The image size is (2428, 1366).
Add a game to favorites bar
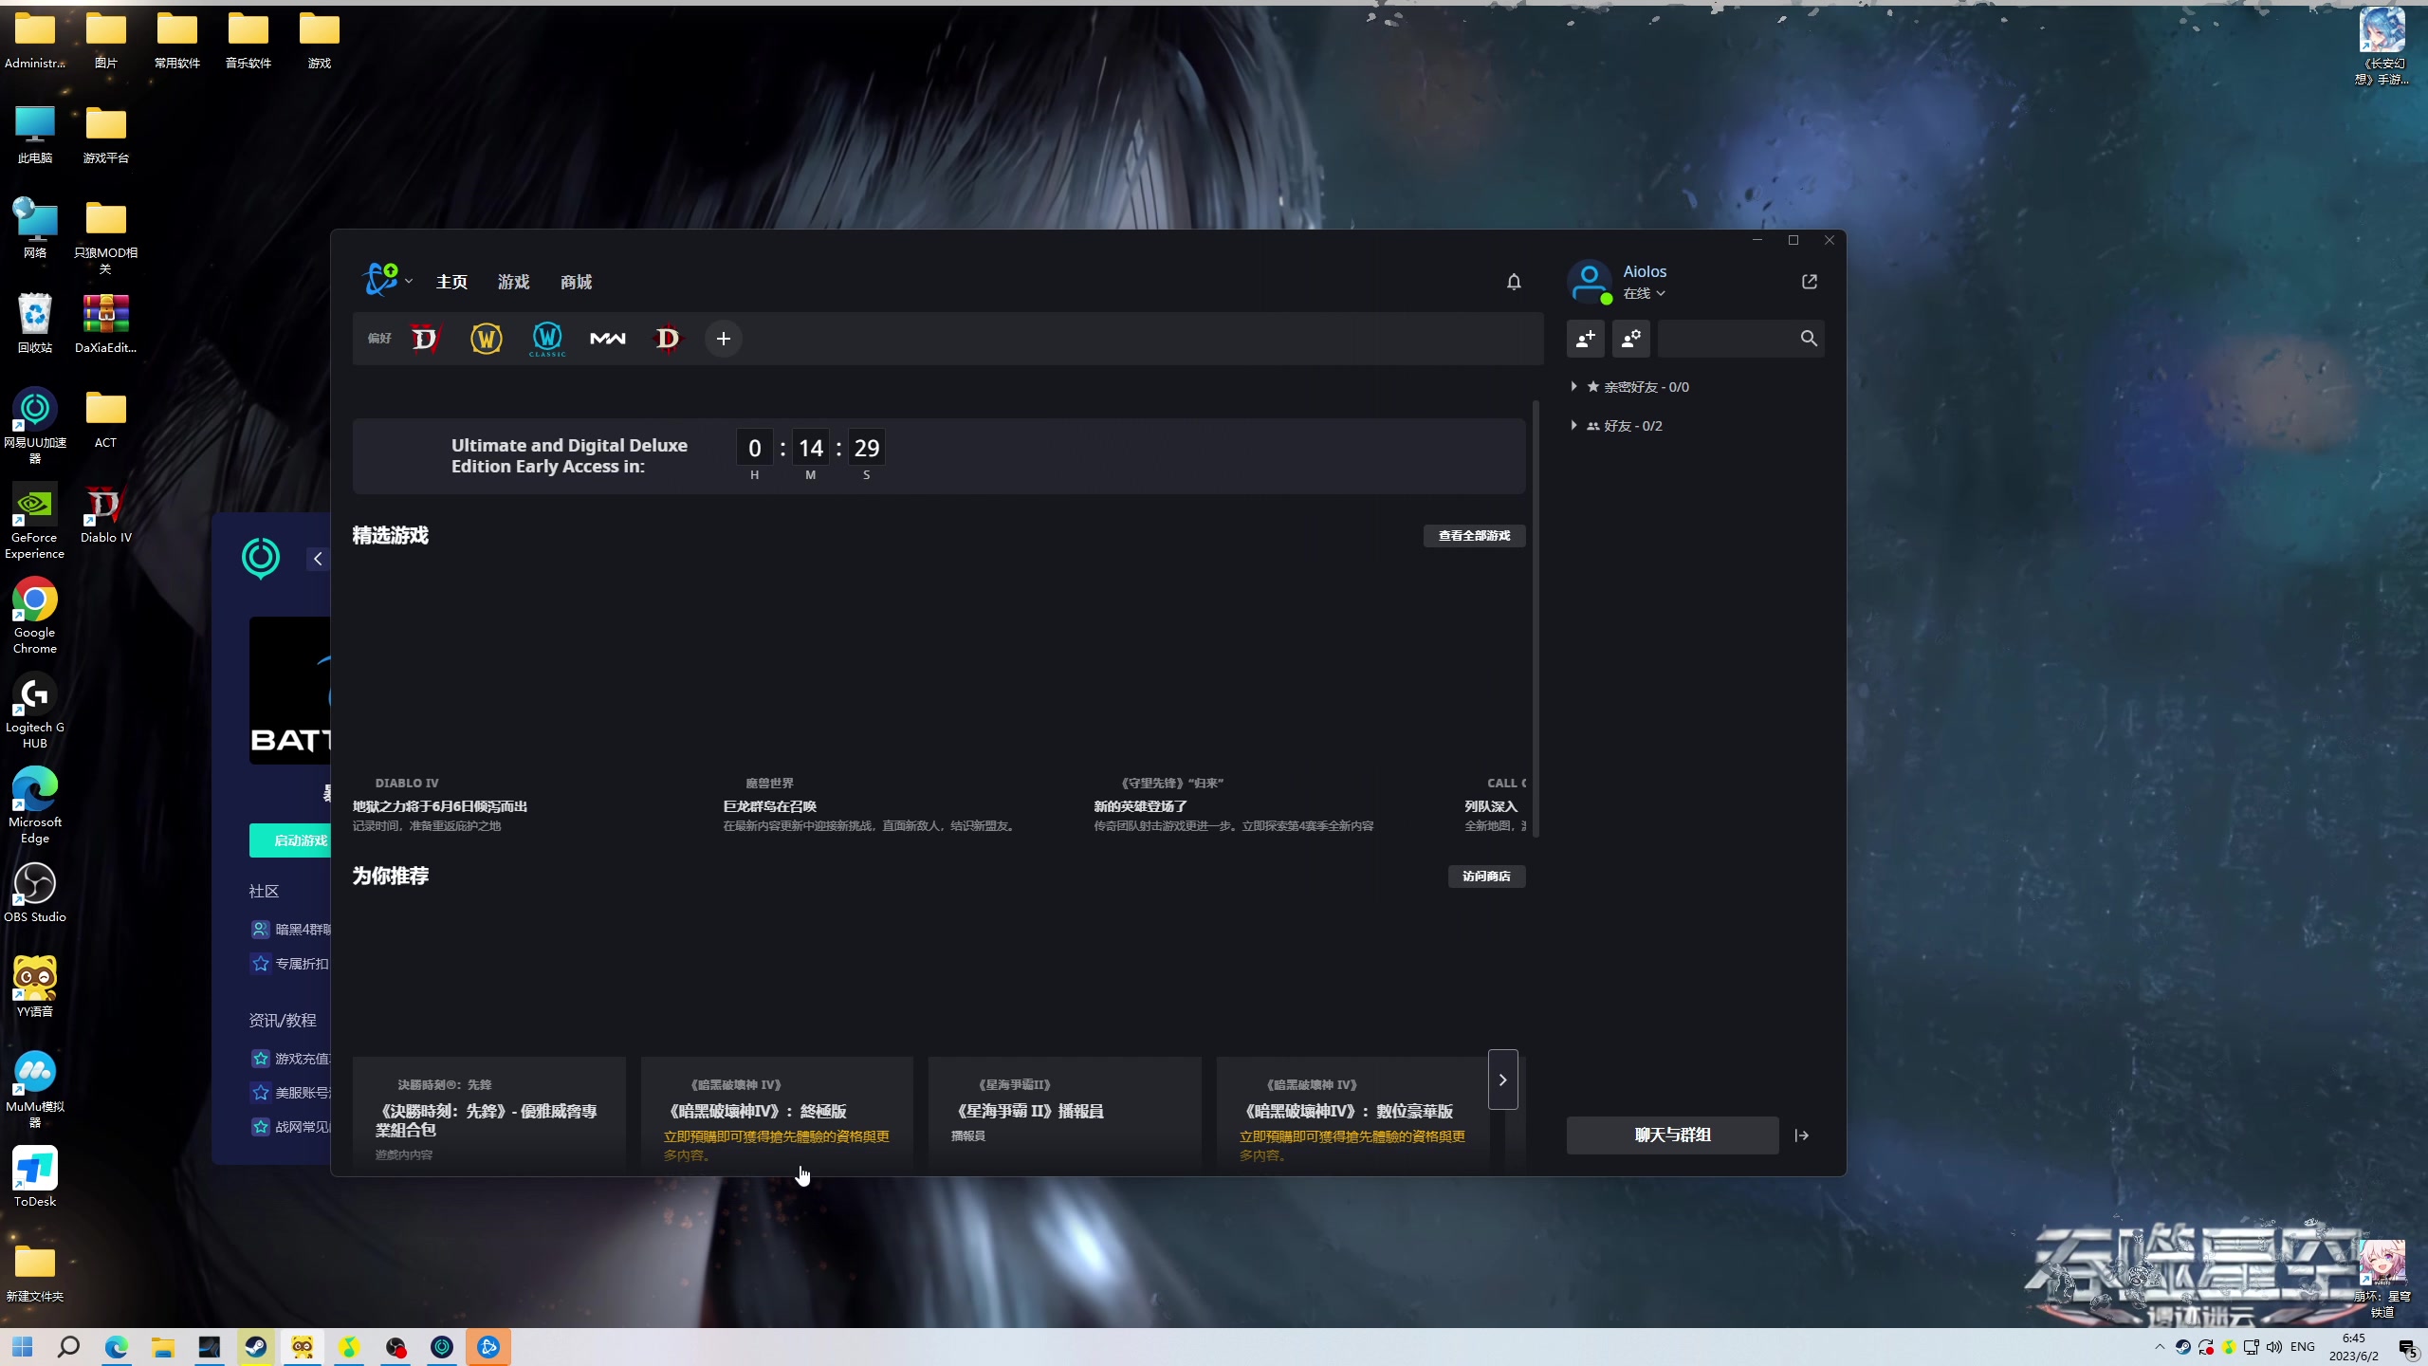point(723,339)
